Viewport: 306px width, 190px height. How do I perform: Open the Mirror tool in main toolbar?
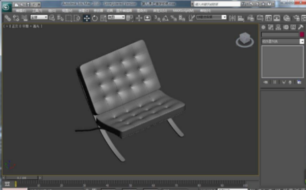pyautogui.click(x=232, y=18)
